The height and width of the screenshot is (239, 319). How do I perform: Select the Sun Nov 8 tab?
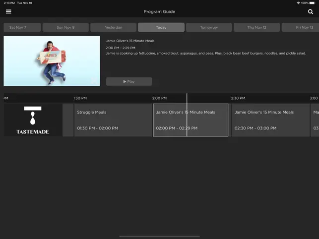point(65,27)
